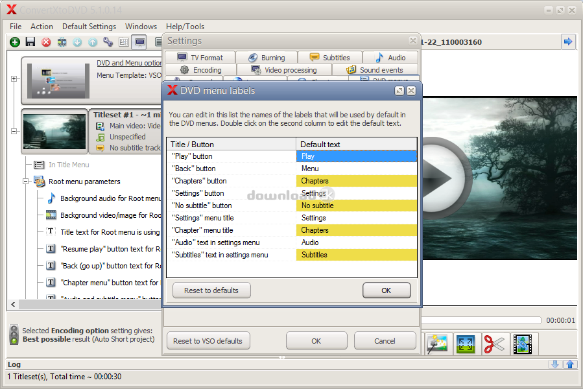This screenshot has height=389, width=583.
Task: Open the Help/Tools menu
Action: point(185,27)
